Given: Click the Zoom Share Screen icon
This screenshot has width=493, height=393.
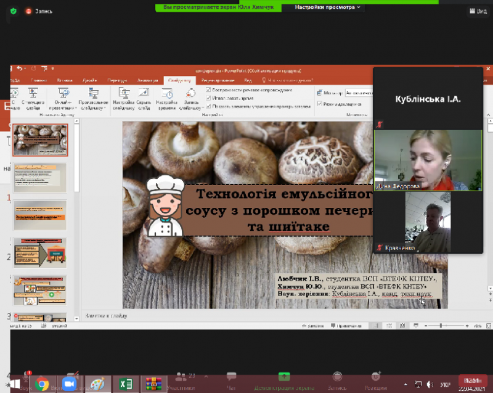Looking at the screenshot, I should 284,376.
